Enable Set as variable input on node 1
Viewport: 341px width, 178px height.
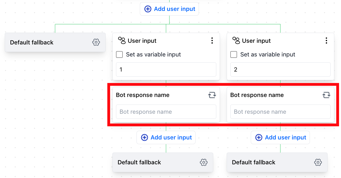point(119,54)
